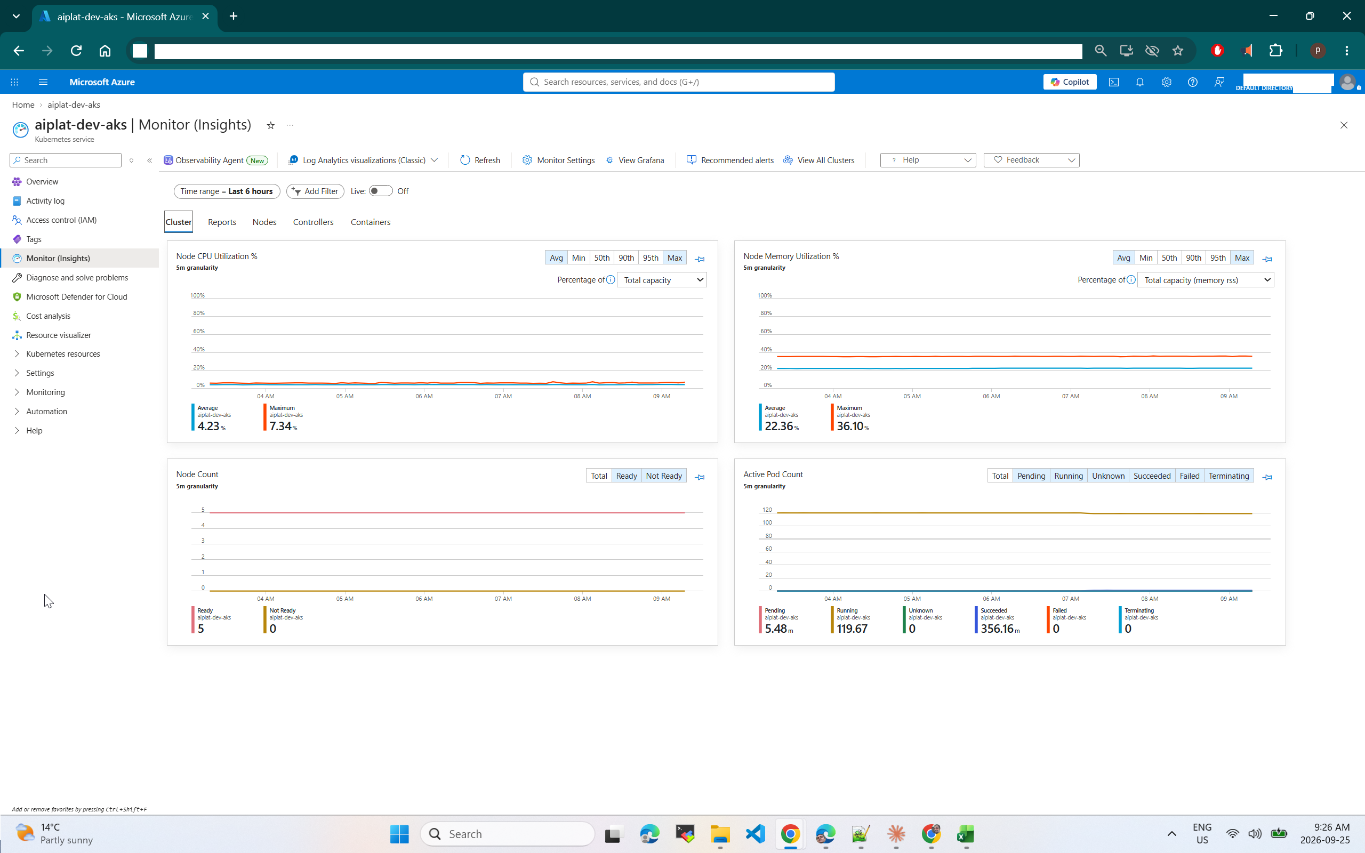Open the Azure portal hamburger menu

pyautogui.click(x=43, y=82)
